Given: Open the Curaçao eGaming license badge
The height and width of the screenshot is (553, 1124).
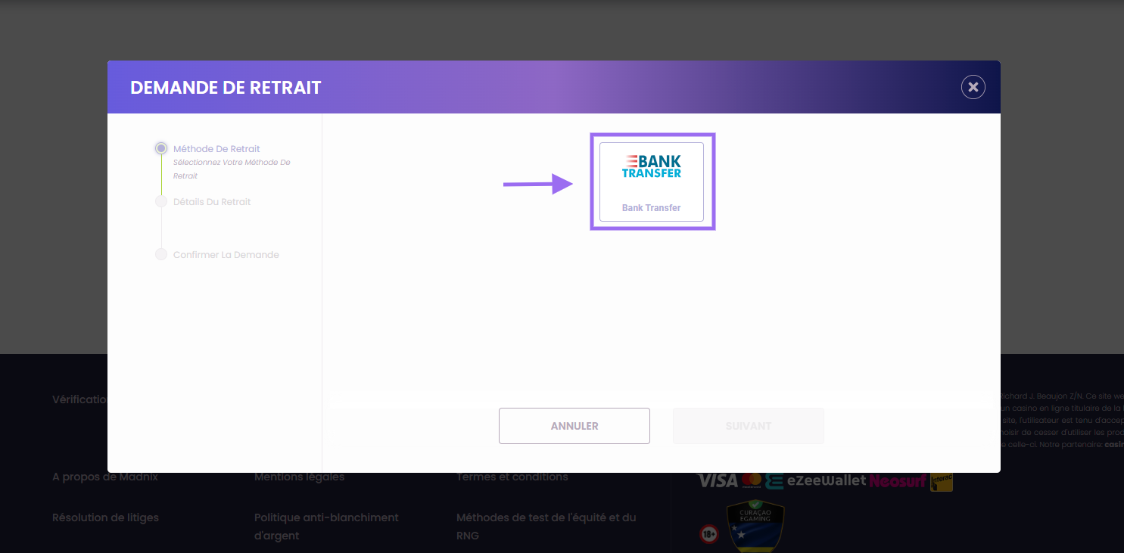Looking at the screenshot, I should coord(755,527).
